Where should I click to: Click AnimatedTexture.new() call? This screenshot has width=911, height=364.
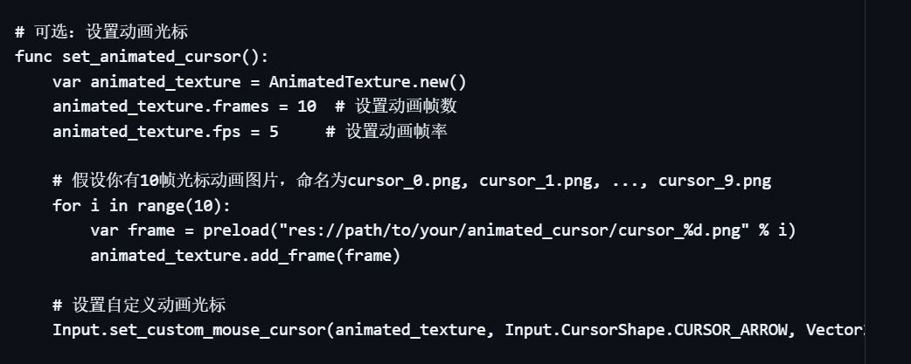368,82
